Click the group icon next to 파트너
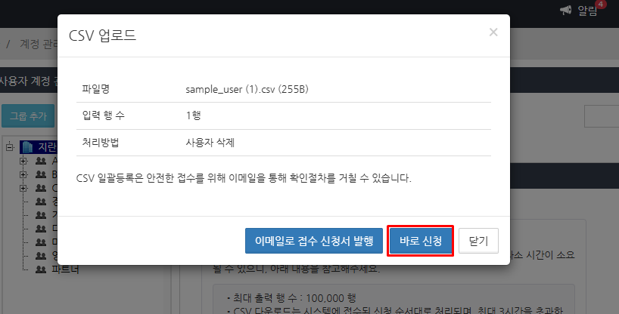The width and height of the screenshot is (619, 314). (x=41, y=269)
